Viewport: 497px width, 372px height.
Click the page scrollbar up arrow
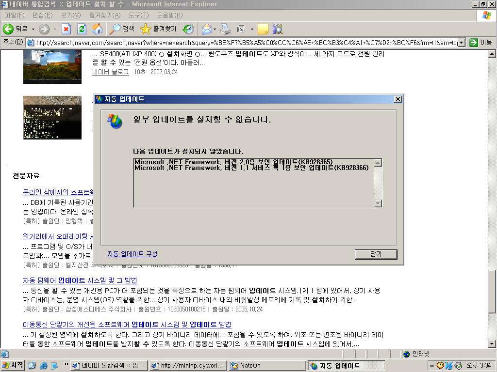pos(492,54)
